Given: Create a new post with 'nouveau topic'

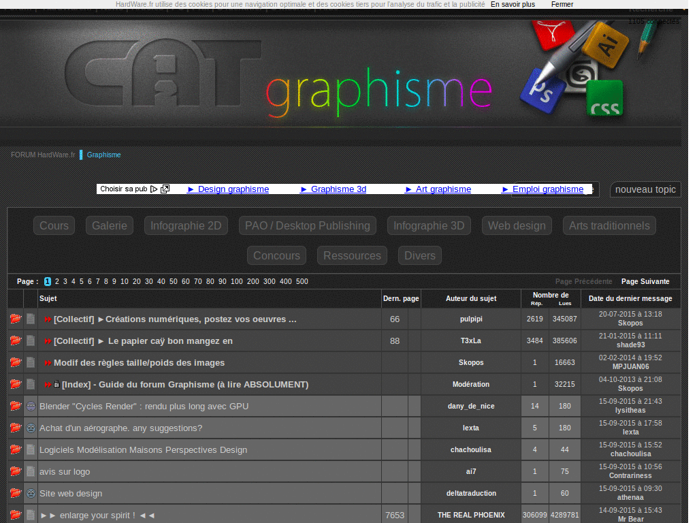Looking at the screenshot, I should [645, 189].
